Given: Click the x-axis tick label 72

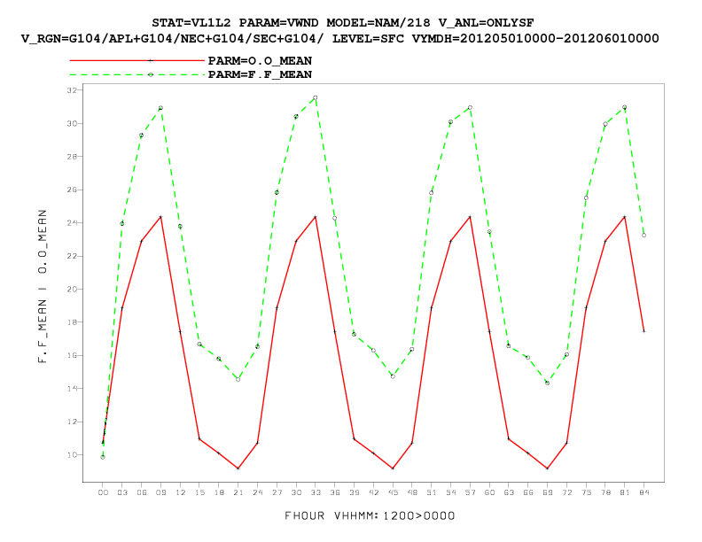Looking at the screenshot, I should pos(566,492).
